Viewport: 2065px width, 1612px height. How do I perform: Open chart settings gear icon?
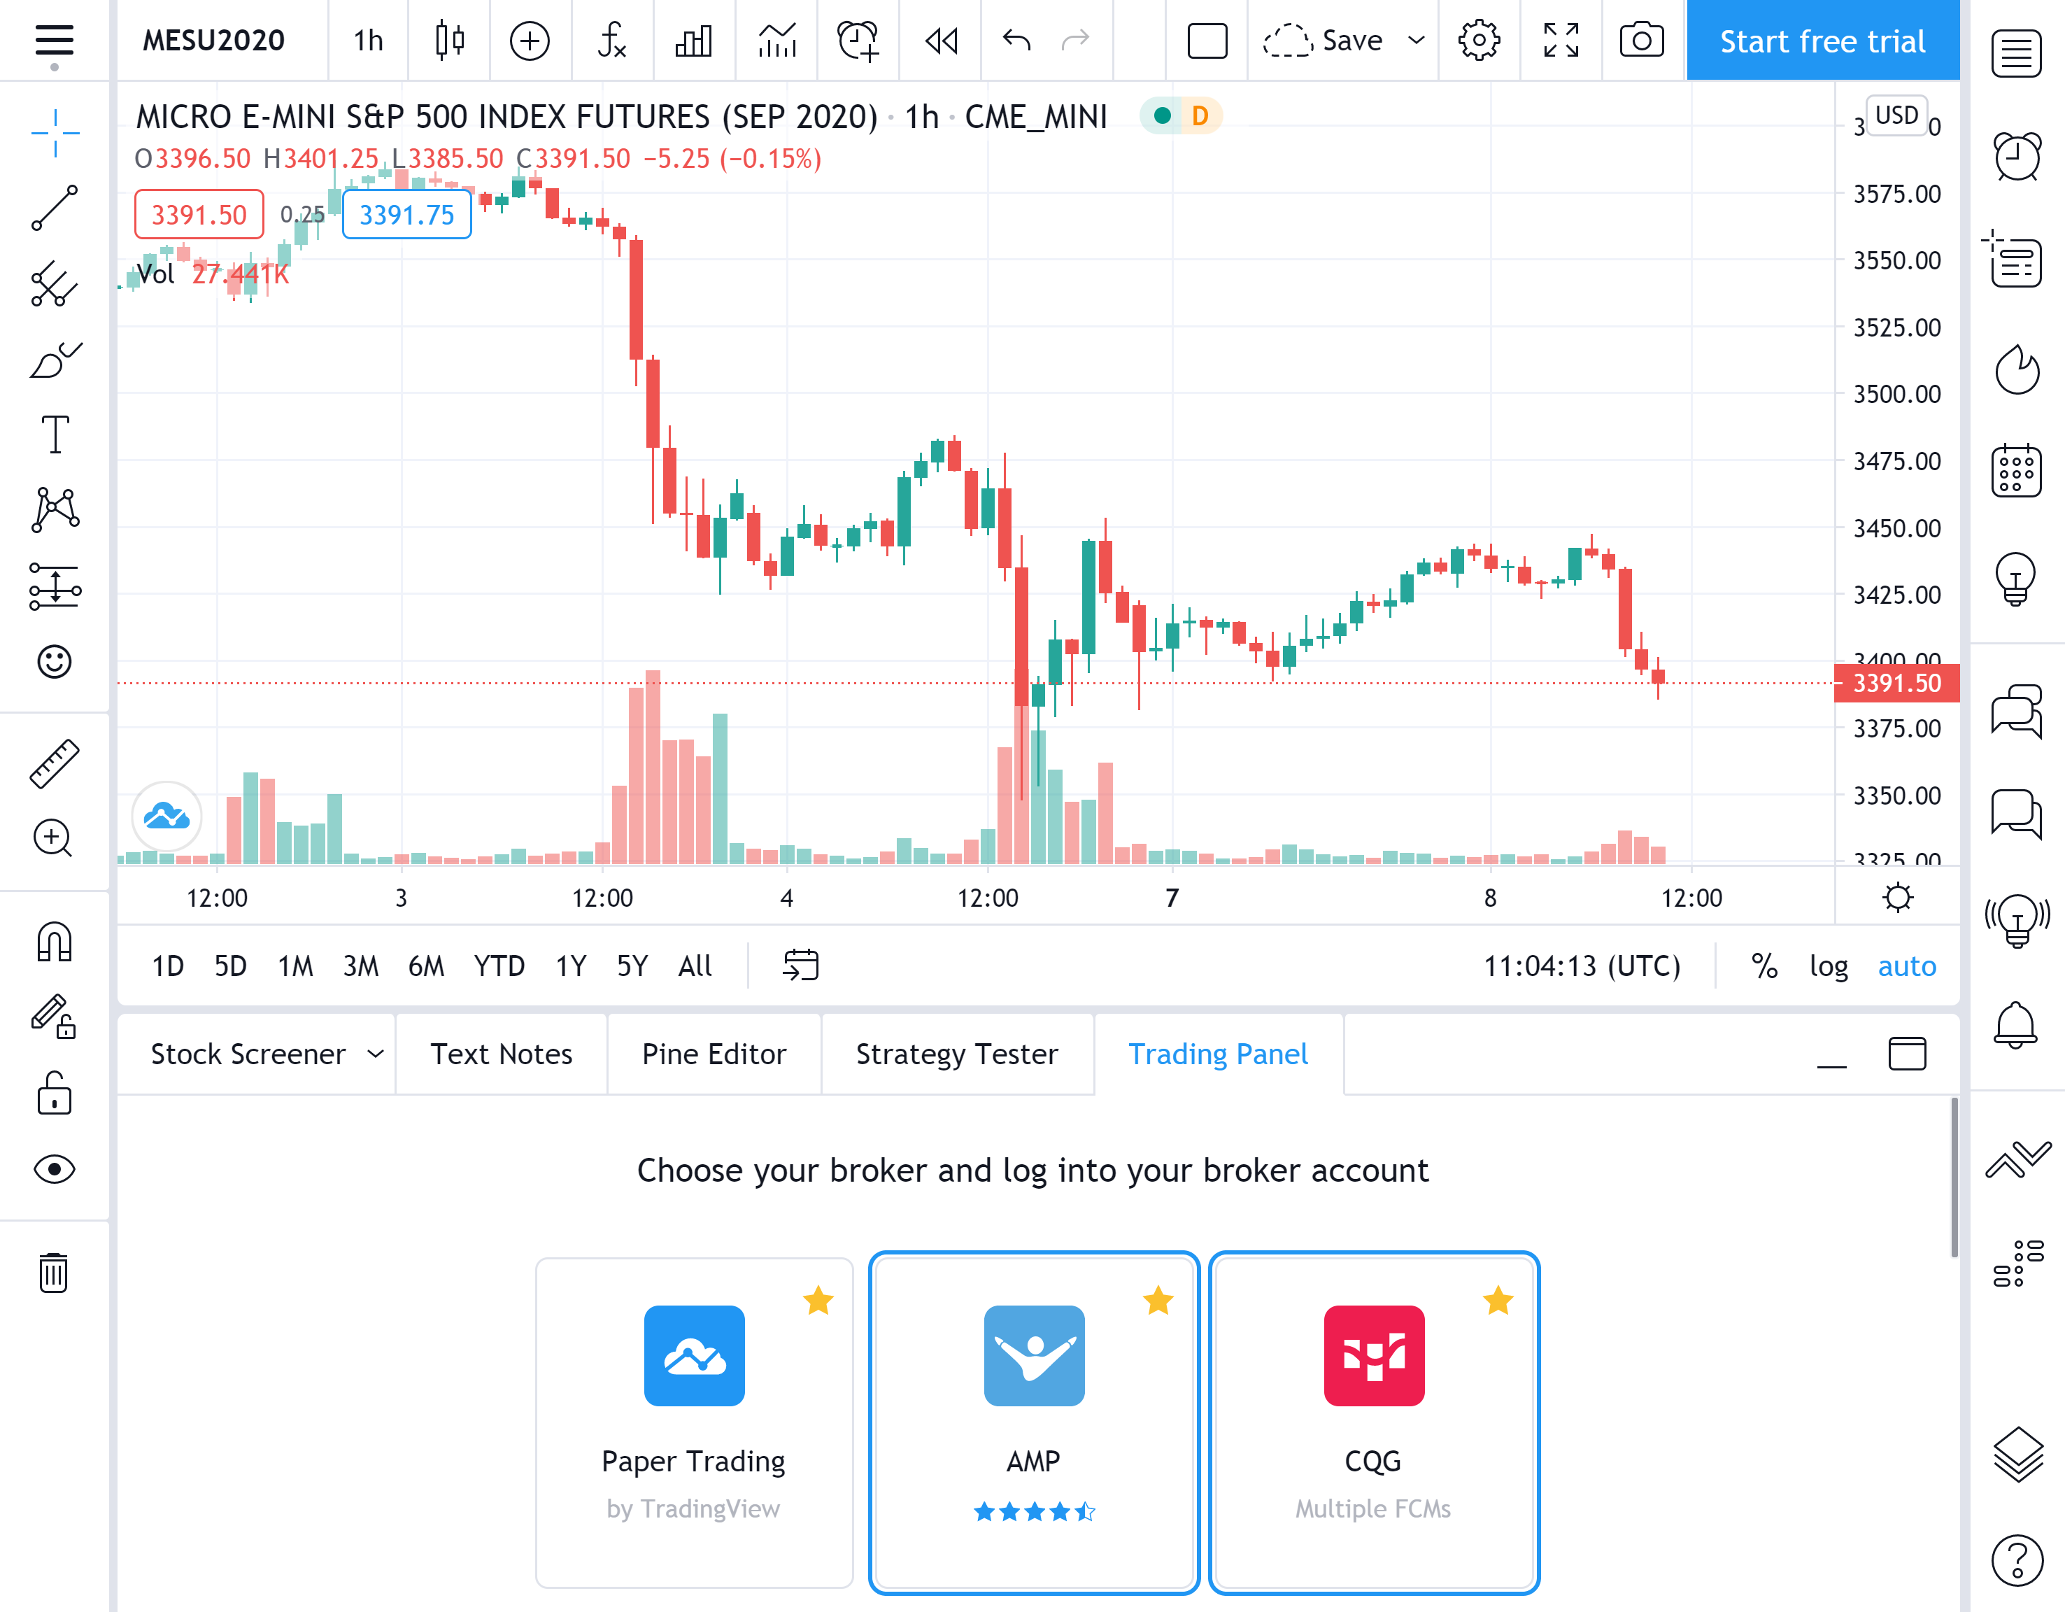click(x=1478, y=41)
